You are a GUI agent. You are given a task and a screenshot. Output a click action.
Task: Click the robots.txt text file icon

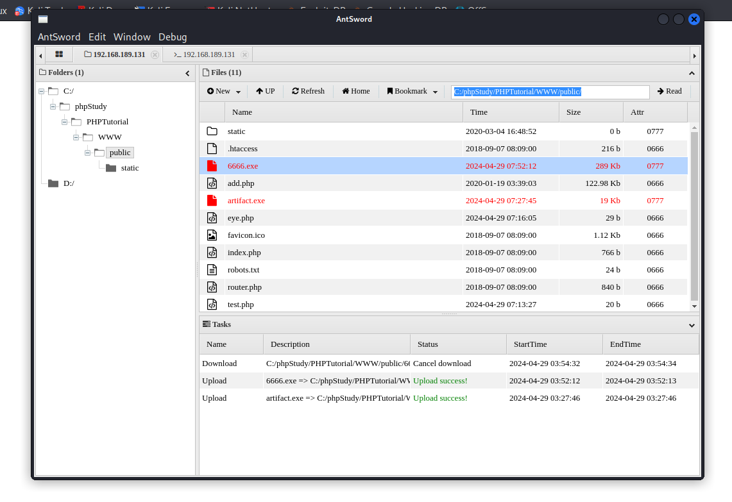[x=212, y=270]
